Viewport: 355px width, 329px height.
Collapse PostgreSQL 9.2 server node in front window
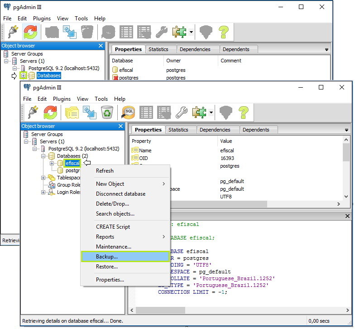click(34, 149)
